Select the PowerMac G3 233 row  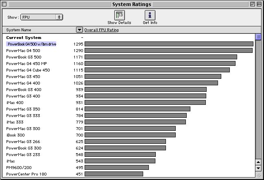pyautogui.click(x=129, y=154)
